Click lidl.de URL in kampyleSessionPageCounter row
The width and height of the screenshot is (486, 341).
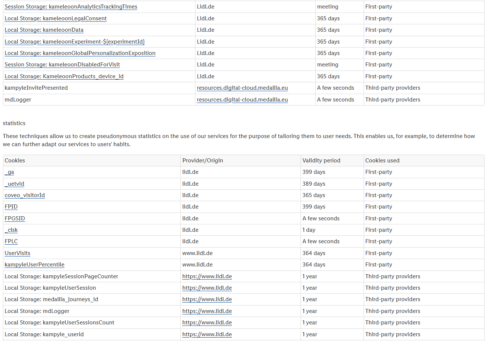click(207, 276)
